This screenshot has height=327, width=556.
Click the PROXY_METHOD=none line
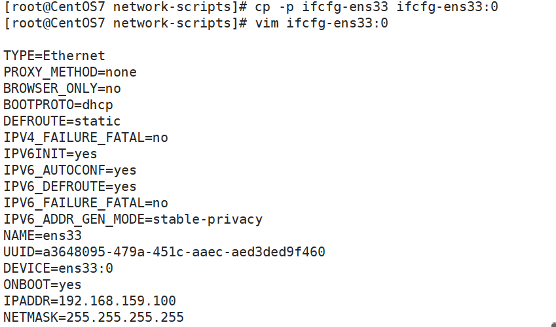click(70, 73)
